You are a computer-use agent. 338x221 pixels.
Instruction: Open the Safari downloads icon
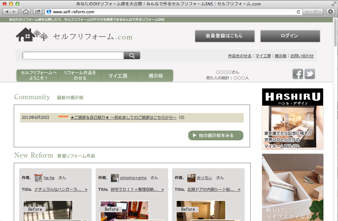click(x=330, y=12)
